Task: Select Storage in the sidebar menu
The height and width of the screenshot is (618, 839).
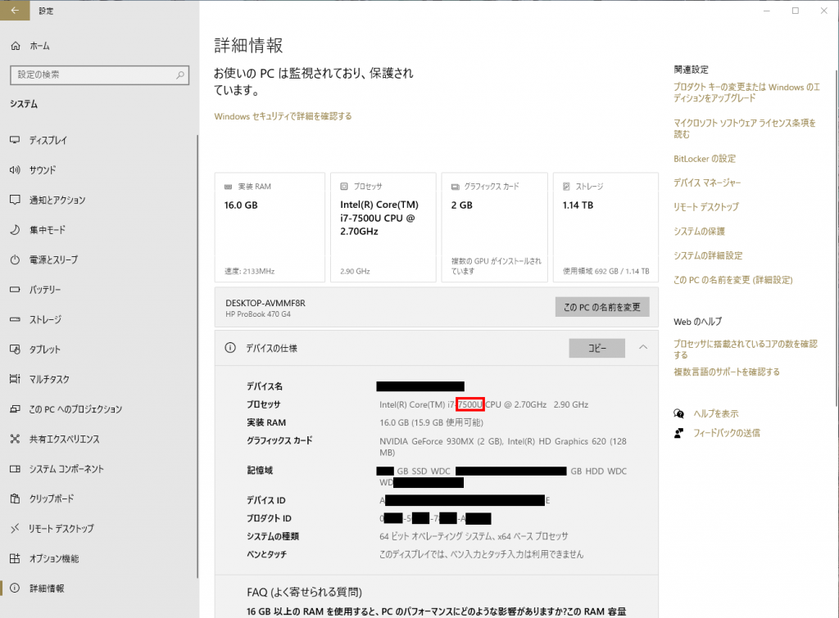Action: (45, 319)
